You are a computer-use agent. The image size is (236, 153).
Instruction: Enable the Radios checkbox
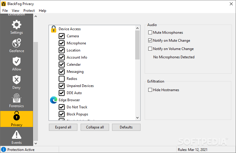(62, 79)
